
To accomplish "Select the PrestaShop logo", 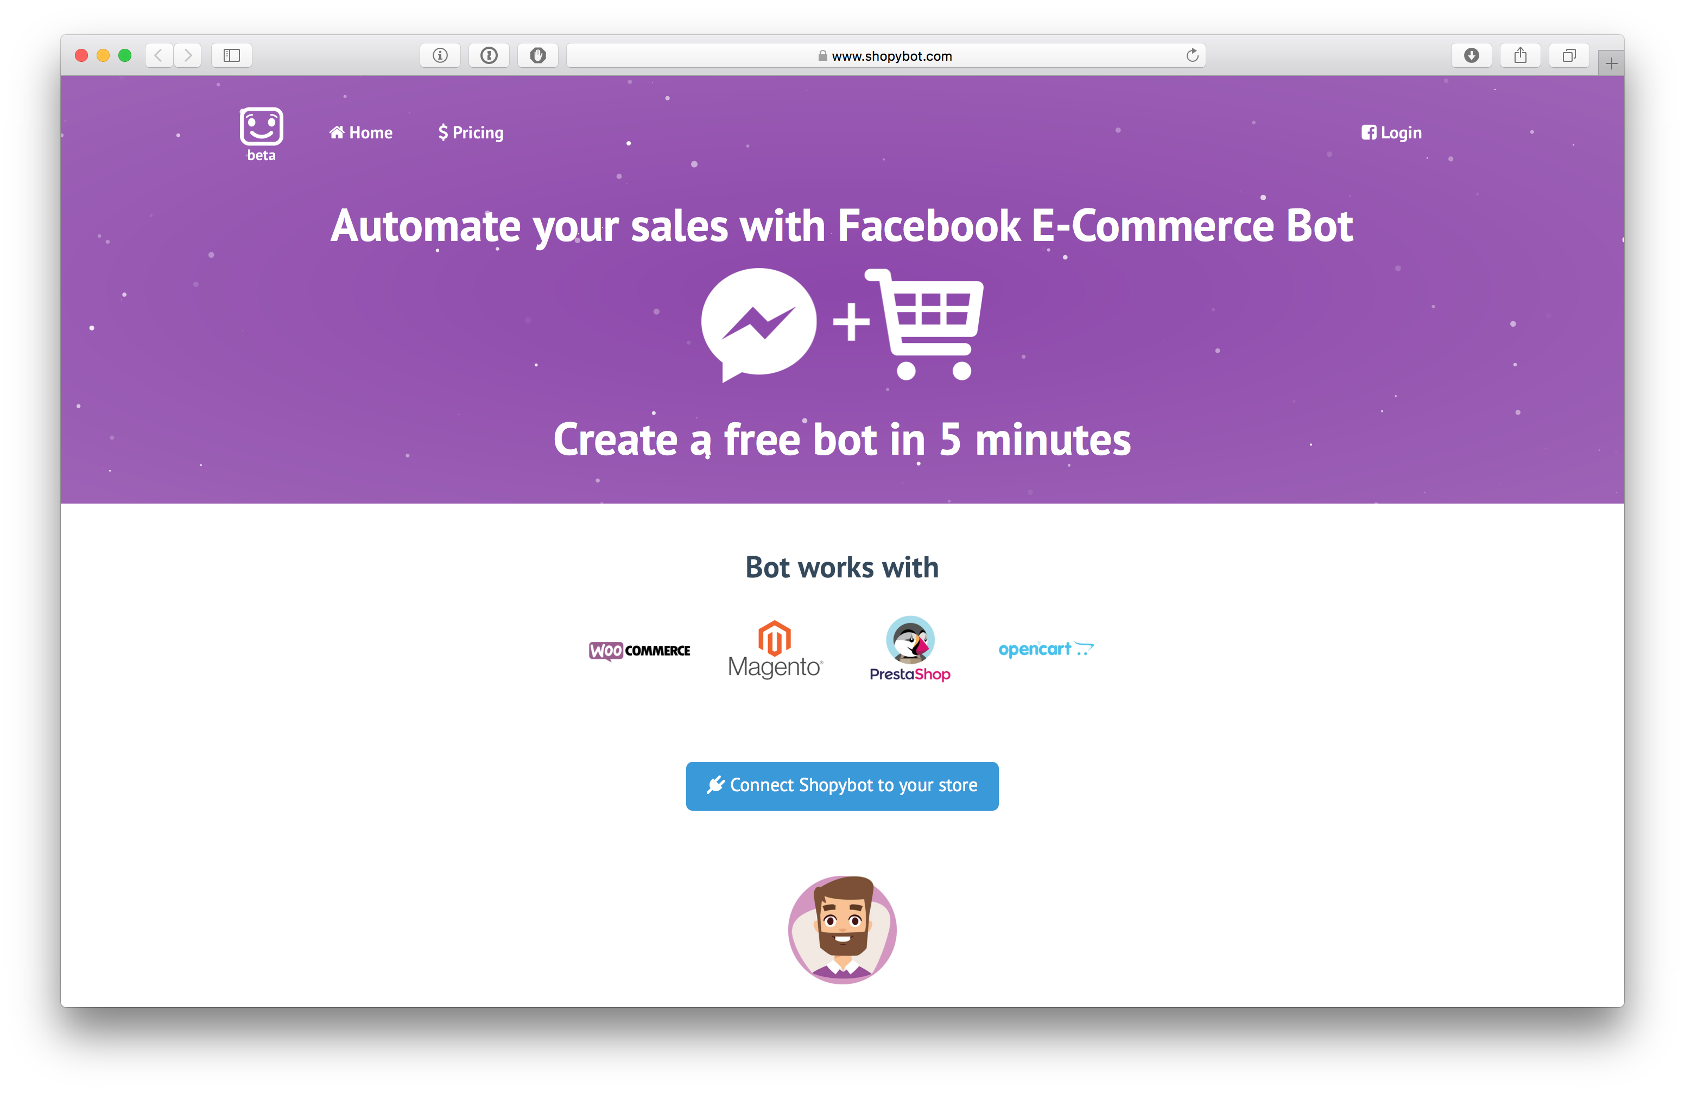I will pyautogui.click(x=910, y=649).
